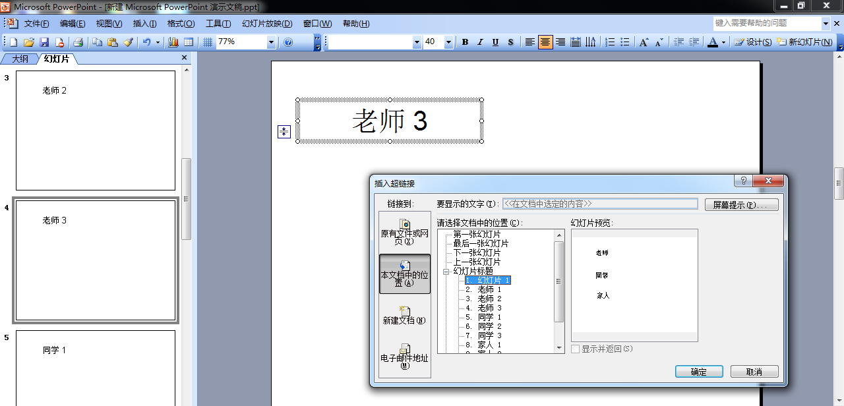
Task: Align text left
Action: tap(530, 42)
